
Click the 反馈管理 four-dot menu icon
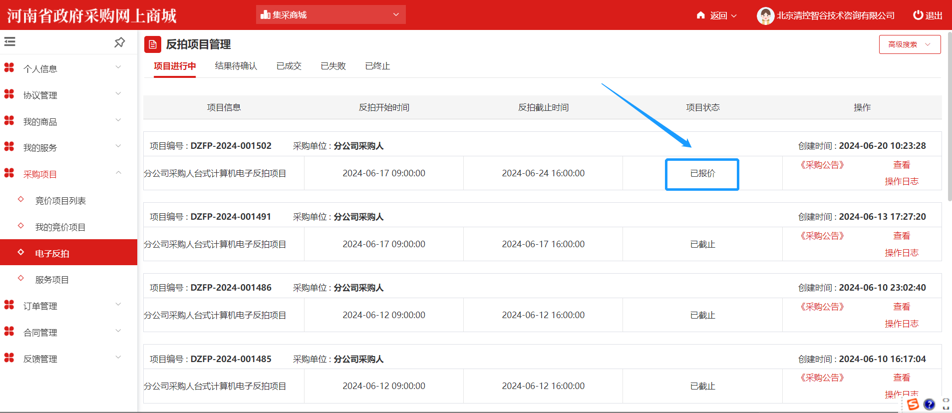point(9,358)
